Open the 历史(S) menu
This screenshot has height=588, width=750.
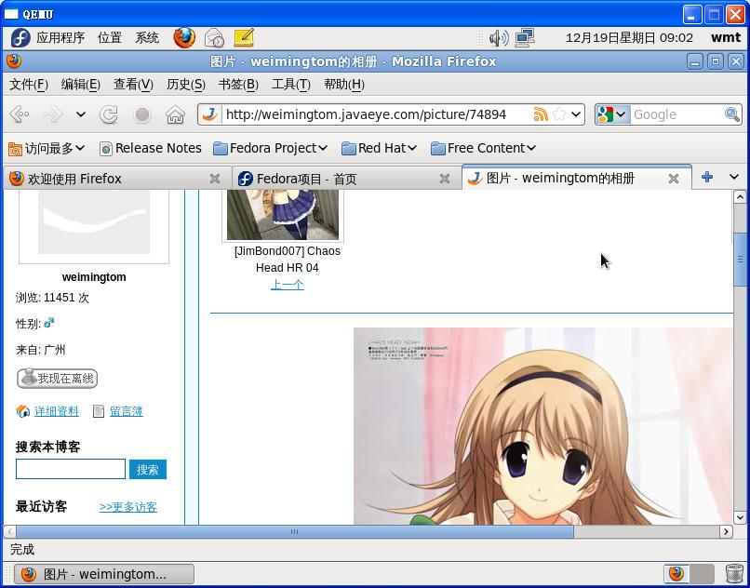point(185,85)
